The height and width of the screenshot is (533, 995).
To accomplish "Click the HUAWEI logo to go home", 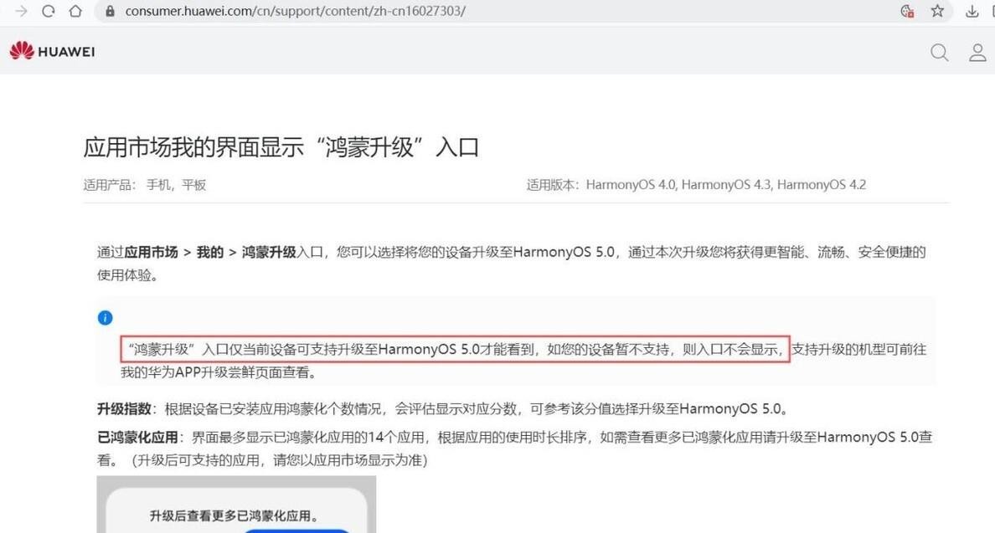I will point(52,51).
